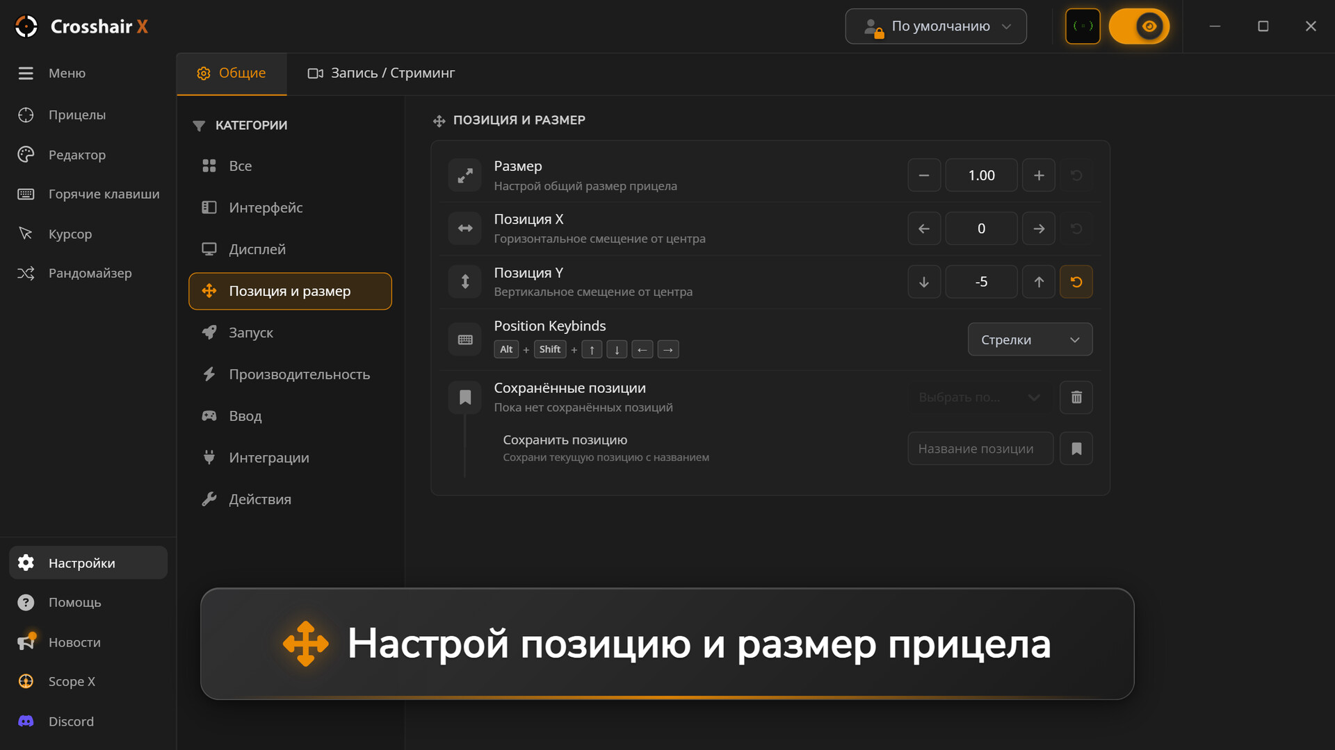
Task: Click the КАТЕГОРИИ filter funnel icon
Action: coord(199,126)
